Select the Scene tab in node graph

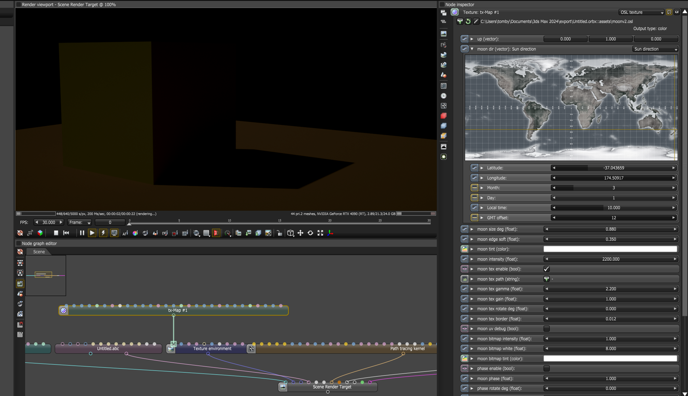39,252
